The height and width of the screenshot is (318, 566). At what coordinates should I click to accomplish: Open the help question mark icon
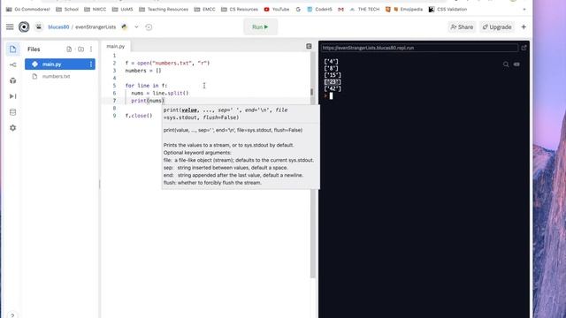tap(12, 315)
